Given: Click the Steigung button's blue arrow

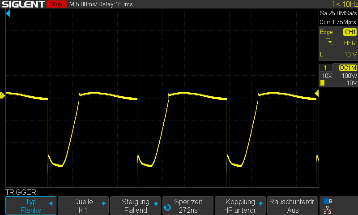Looking at the screenshot, I should tap(156, 203).
